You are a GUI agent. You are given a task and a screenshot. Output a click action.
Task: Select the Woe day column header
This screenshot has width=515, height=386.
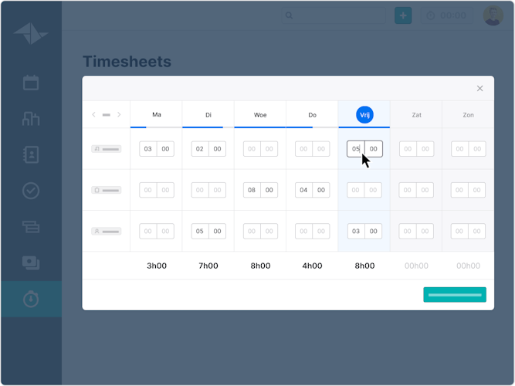pos(260,115)
